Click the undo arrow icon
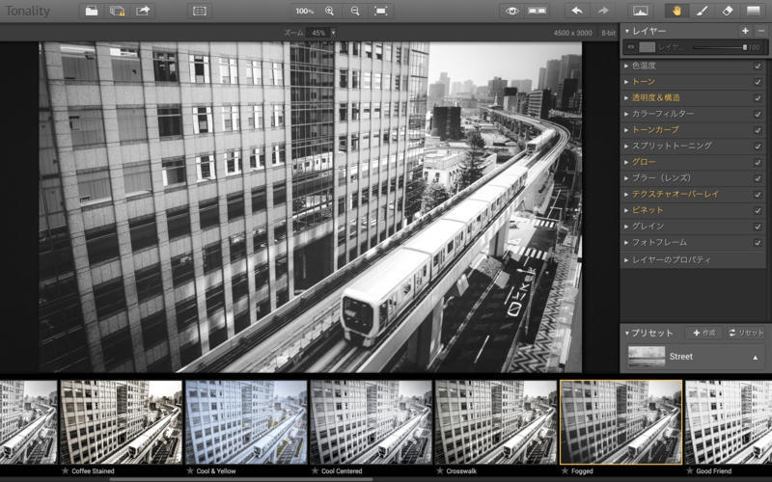 point(577,11)
